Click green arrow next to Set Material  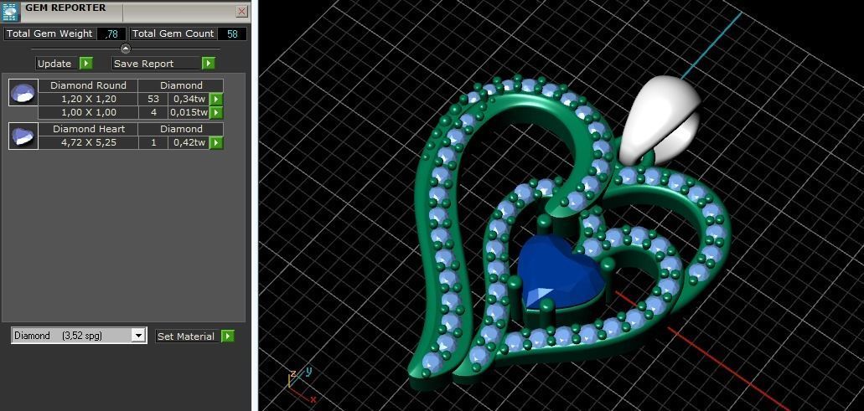(x=228, y=337)
